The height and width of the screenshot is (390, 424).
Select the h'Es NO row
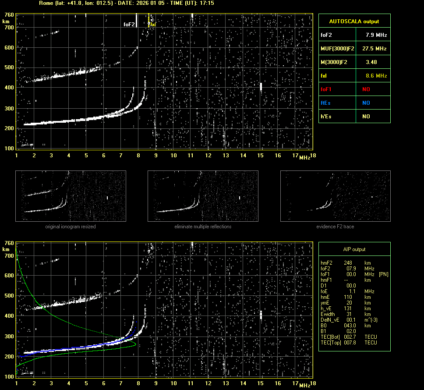click(354, 117)
